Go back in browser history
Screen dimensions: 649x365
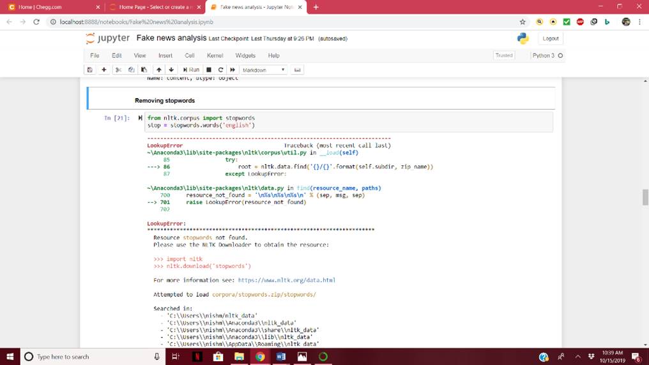pos(9,22)
